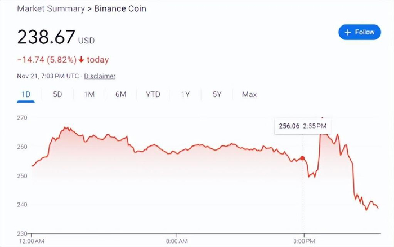Screen dimensions: 394x247
Task: Show the 6M chart range
Action: click(120, 95)
